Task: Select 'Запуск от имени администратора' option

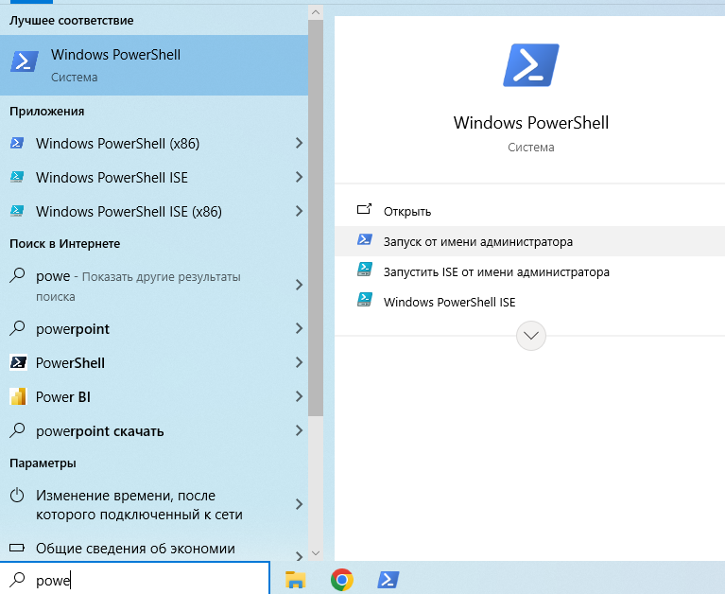Action: click(x=477, y=241)
